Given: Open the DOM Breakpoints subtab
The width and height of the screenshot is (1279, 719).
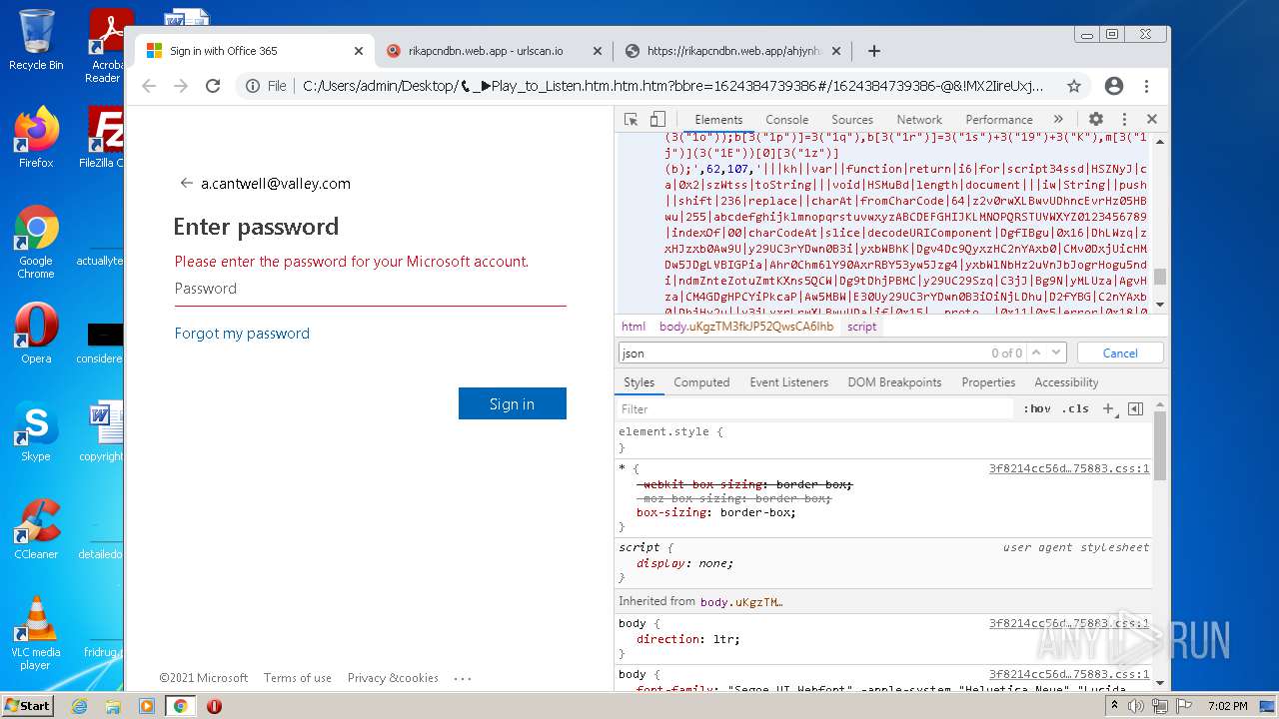Looking at the screenshot, I should [894, 382].
